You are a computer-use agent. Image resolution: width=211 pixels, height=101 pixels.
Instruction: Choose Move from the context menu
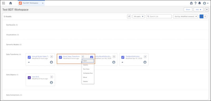pyautogui.click(x=88, y=77)
